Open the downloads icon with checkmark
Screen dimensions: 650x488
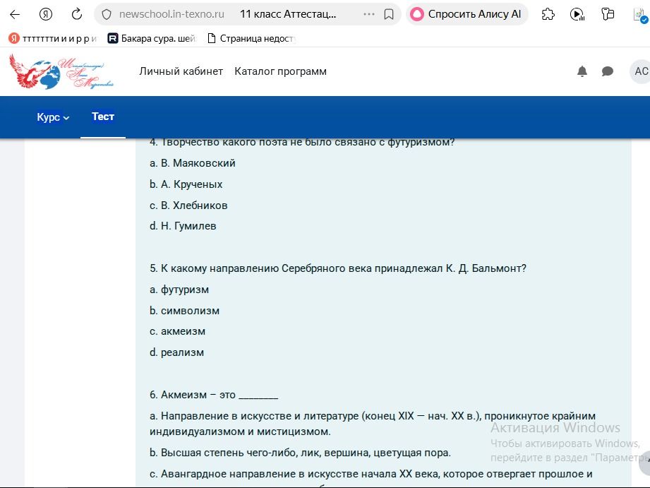click(x=640, y=16)
